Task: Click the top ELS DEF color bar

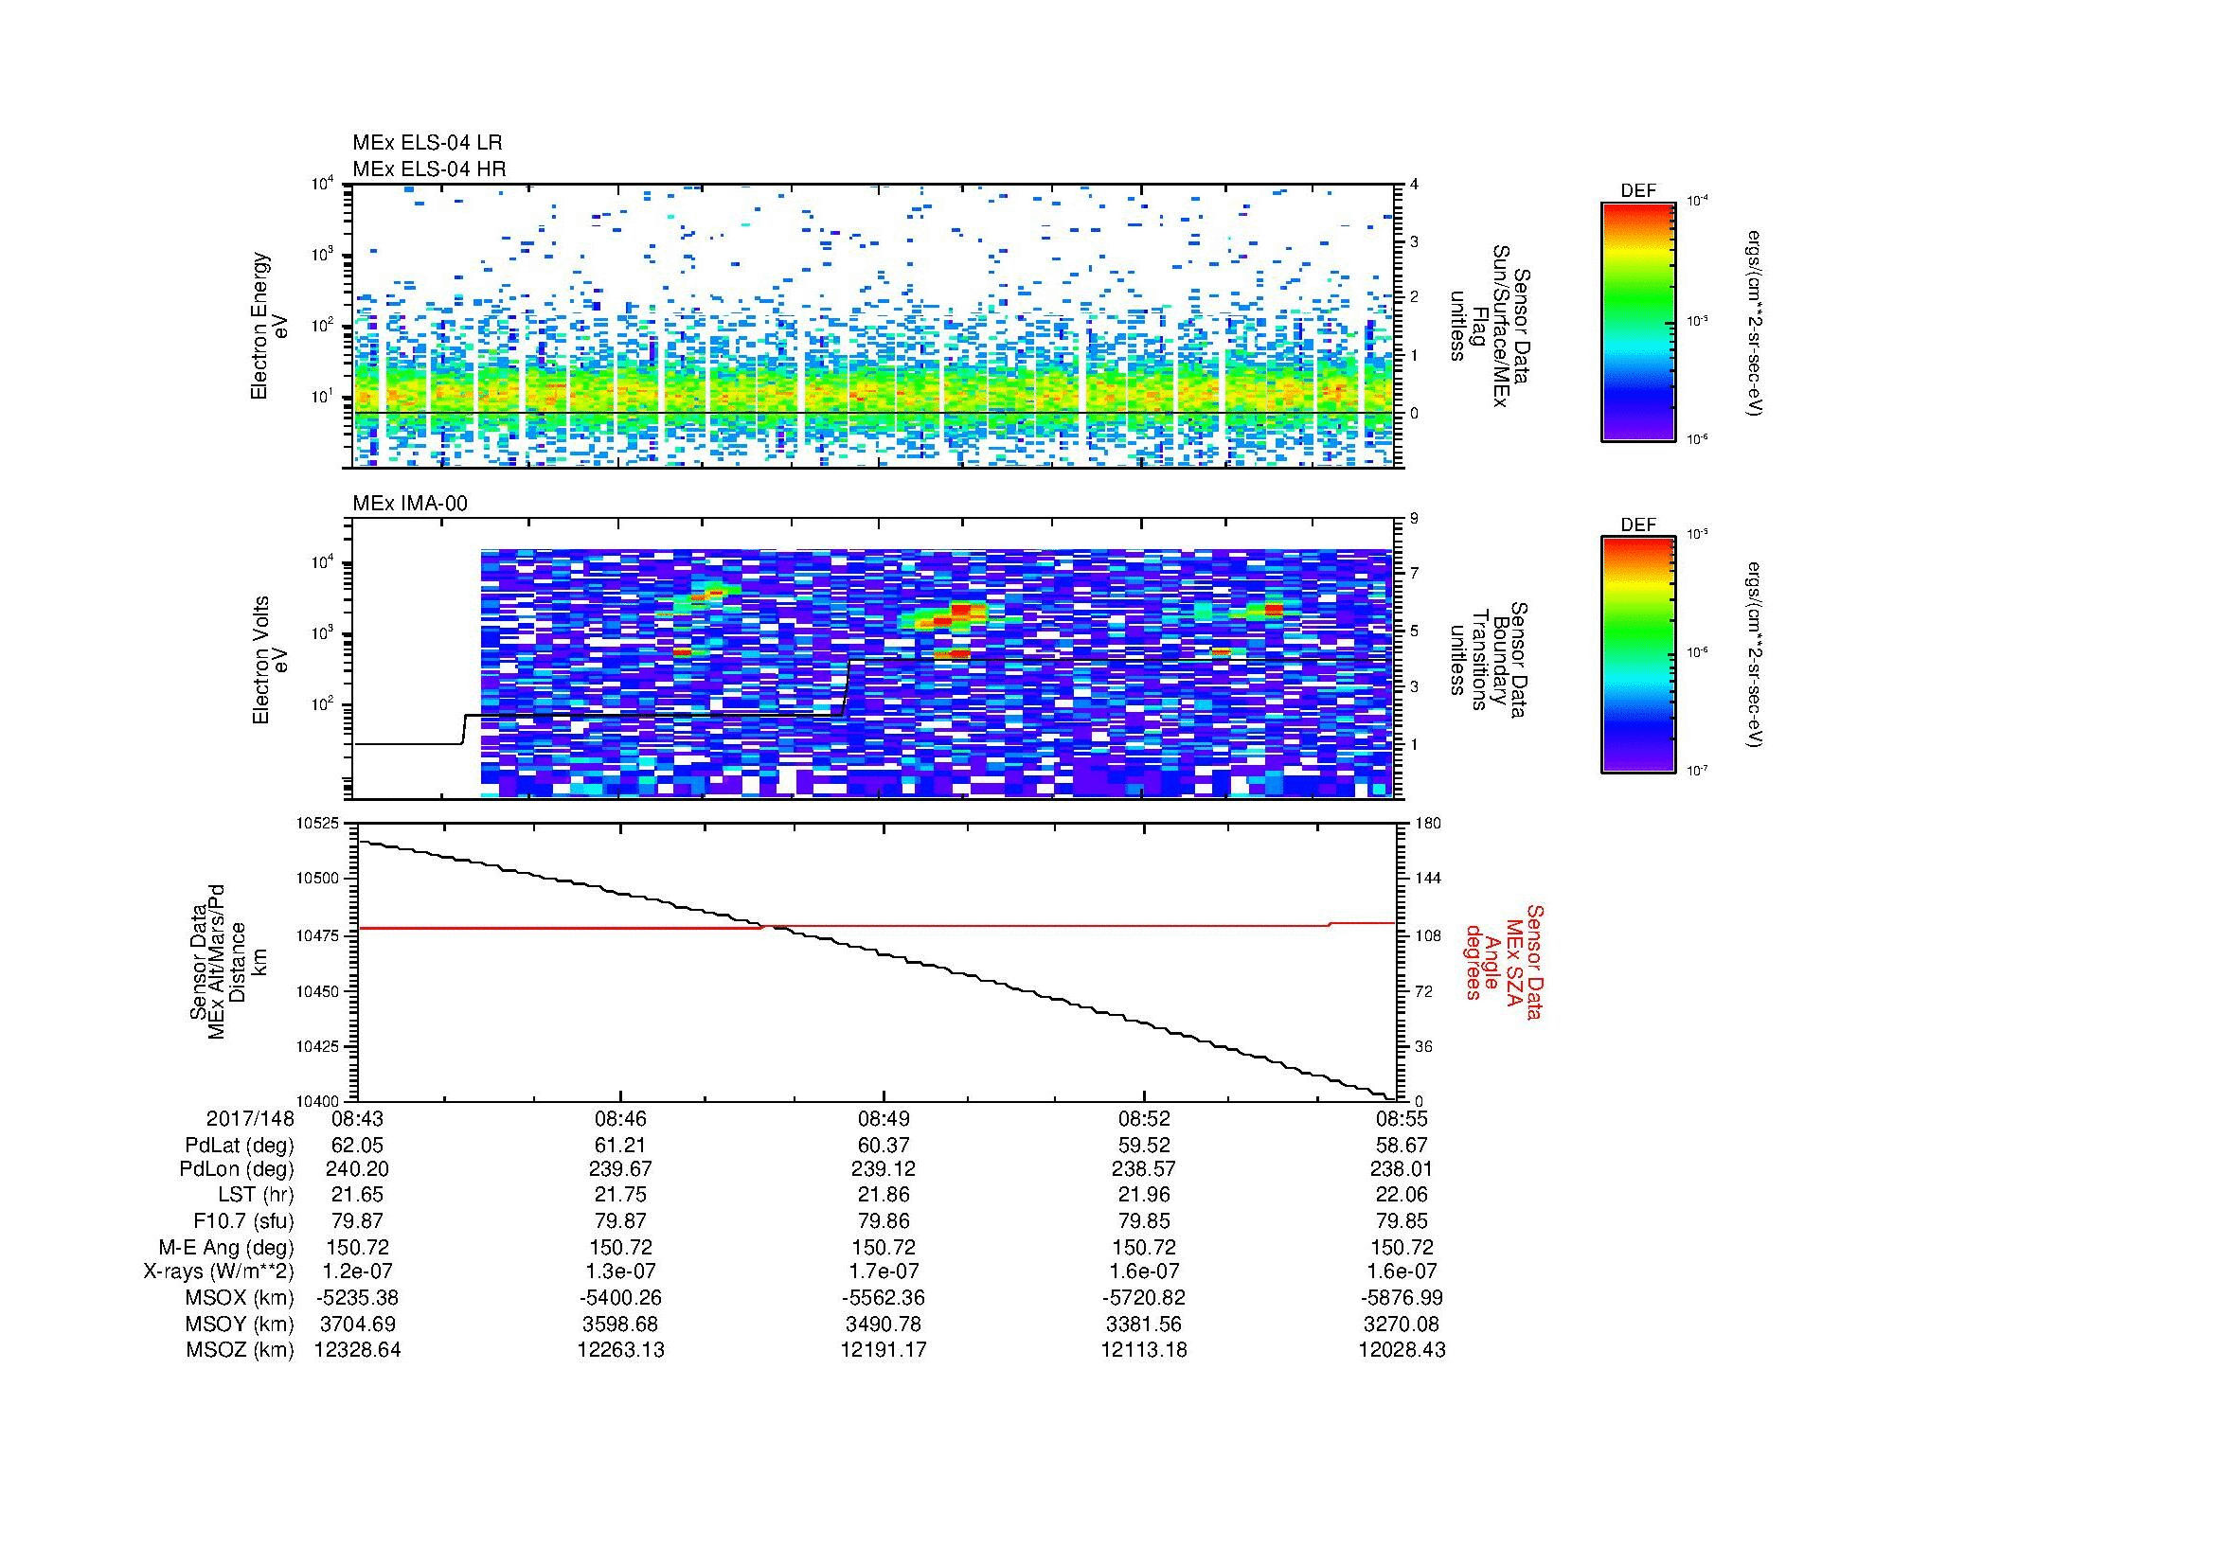Action: click(1638, 322)
